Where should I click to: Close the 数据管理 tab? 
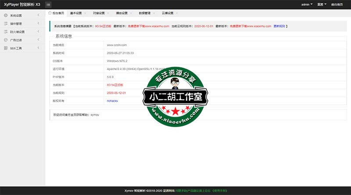pos(154,13)
